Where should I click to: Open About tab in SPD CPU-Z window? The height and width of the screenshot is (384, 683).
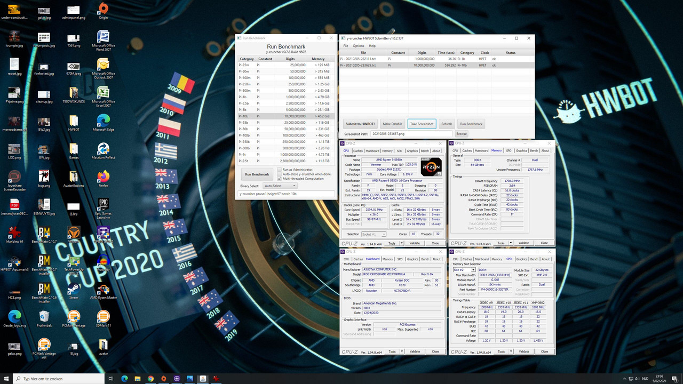(x=545, y=259)
